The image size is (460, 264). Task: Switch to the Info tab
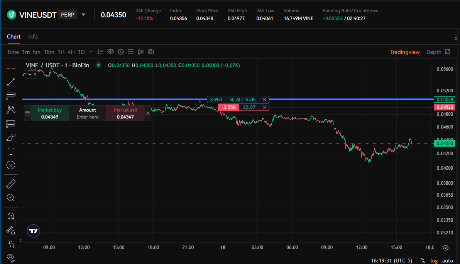[x=33, y=37]
